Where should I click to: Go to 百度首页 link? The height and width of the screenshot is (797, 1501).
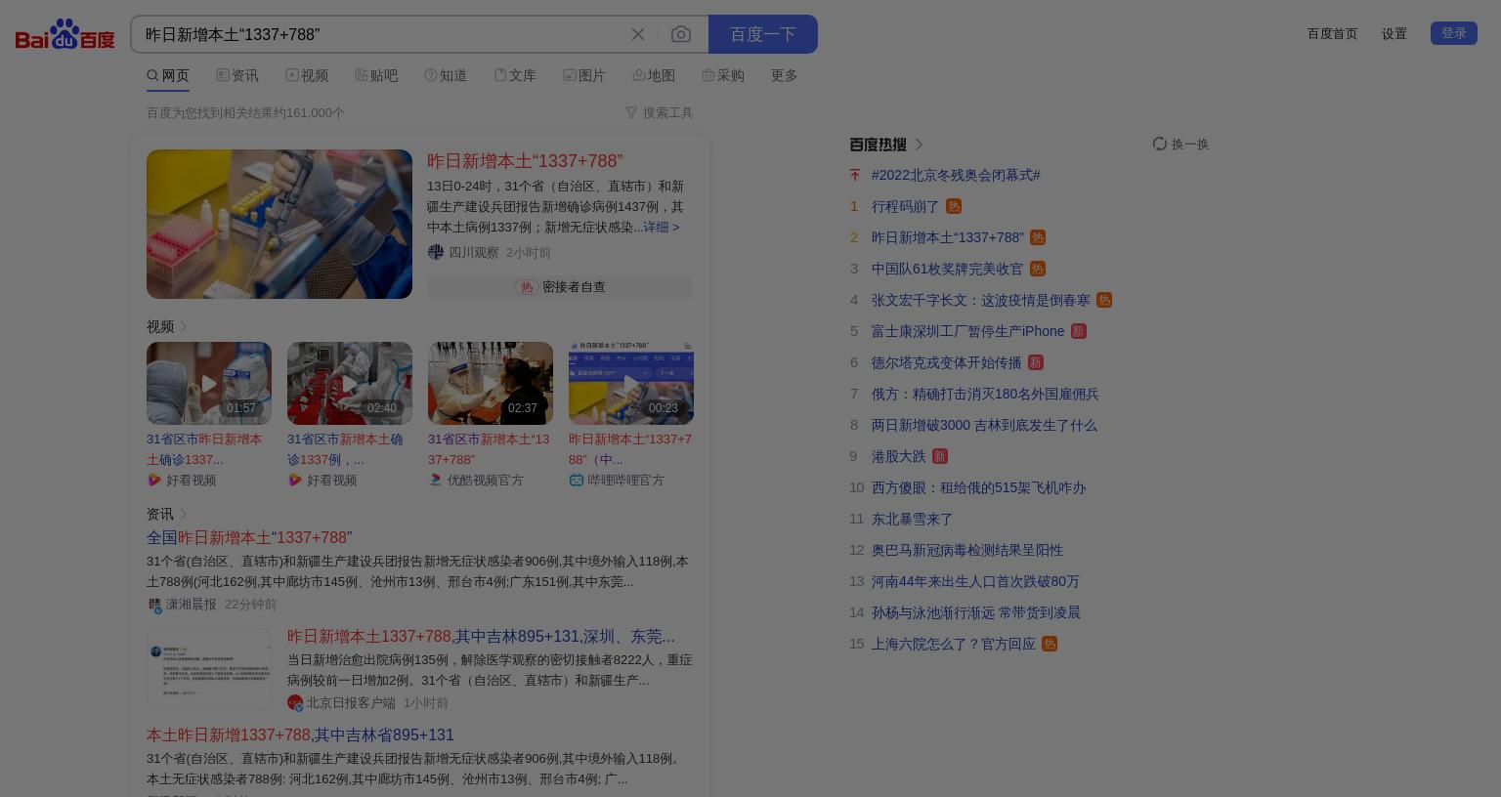1333,33
